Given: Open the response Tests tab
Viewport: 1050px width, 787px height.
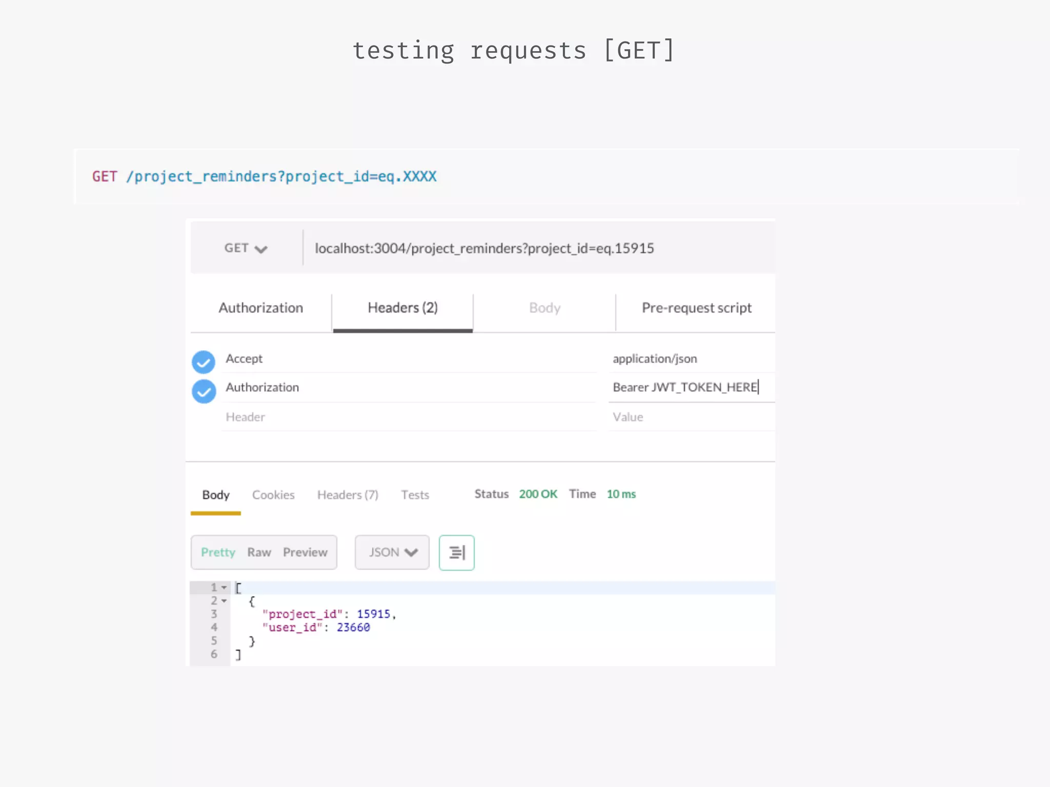Looking at the screenshot, I should (415, 495).
